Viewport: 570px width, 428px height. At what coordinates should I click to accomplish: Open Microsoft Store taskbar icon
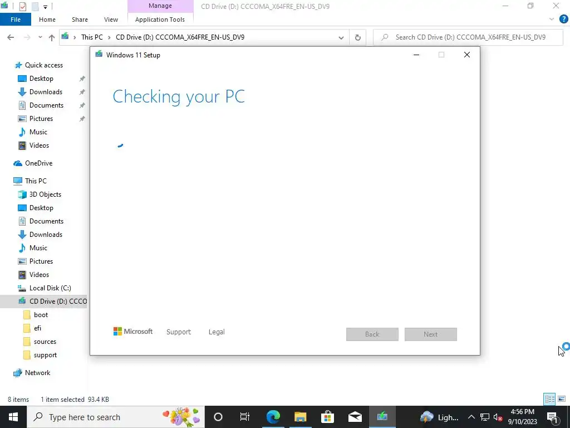click(327, 417)
